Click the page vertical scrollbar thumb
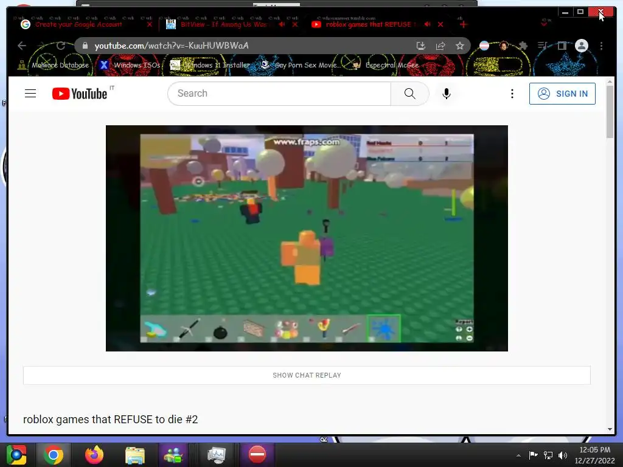The height and width of the screenshot is (467, 623). pyautogui.click(x=610, y=112)
